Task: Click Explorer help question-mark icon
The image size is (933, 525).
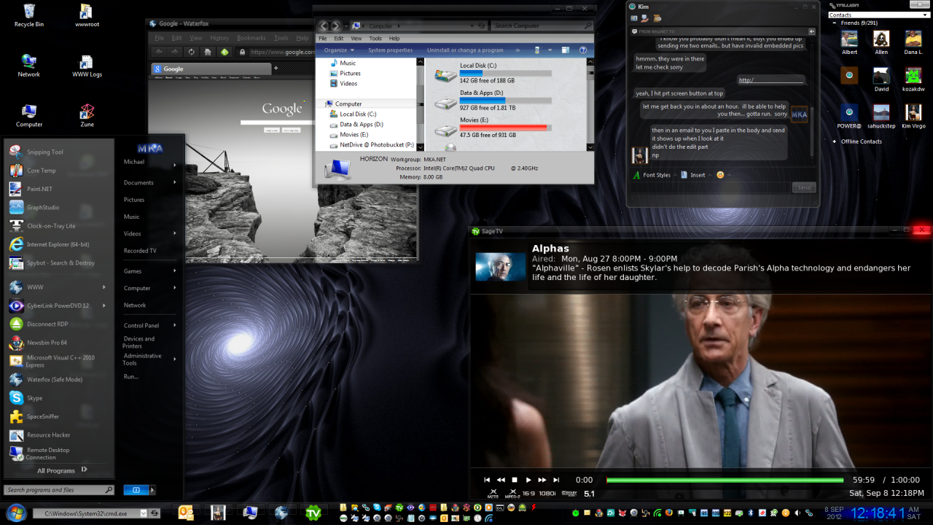Action: click(x=582, y=50)
